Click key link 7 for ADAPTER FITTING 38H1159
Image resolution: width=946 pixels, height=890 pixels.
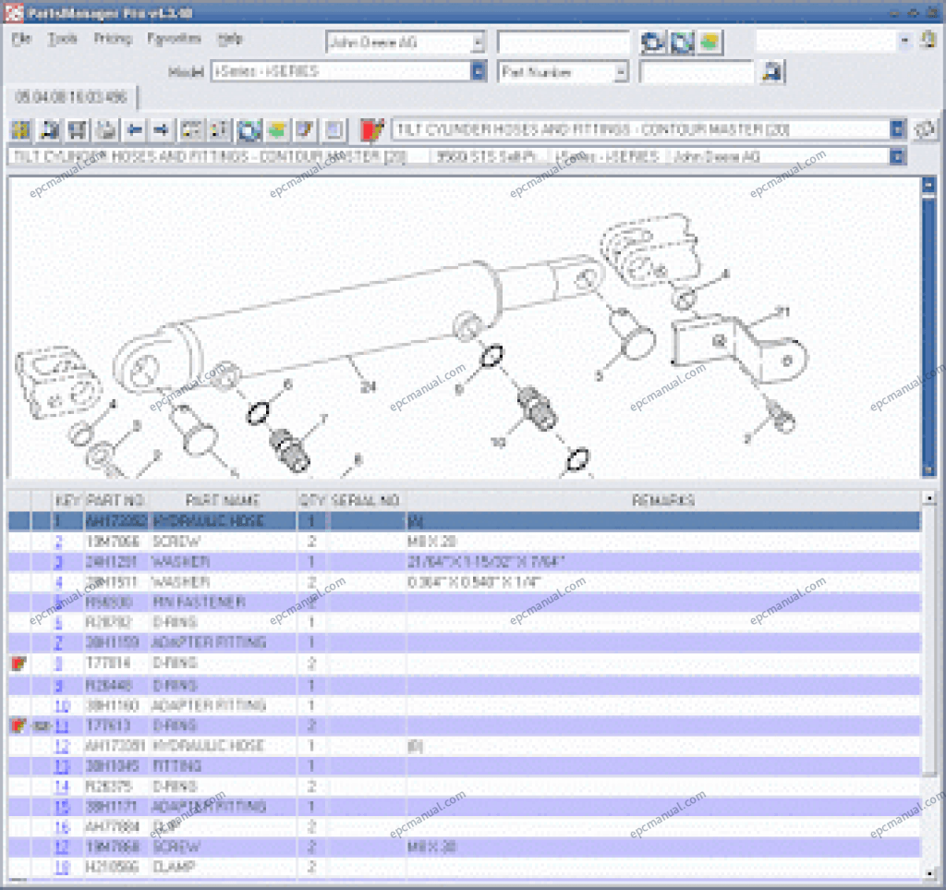click(x=58, y=643)
